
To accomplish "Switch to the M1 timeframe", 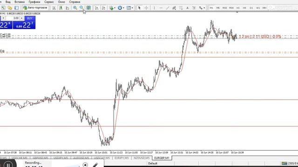I will [211, 8].
